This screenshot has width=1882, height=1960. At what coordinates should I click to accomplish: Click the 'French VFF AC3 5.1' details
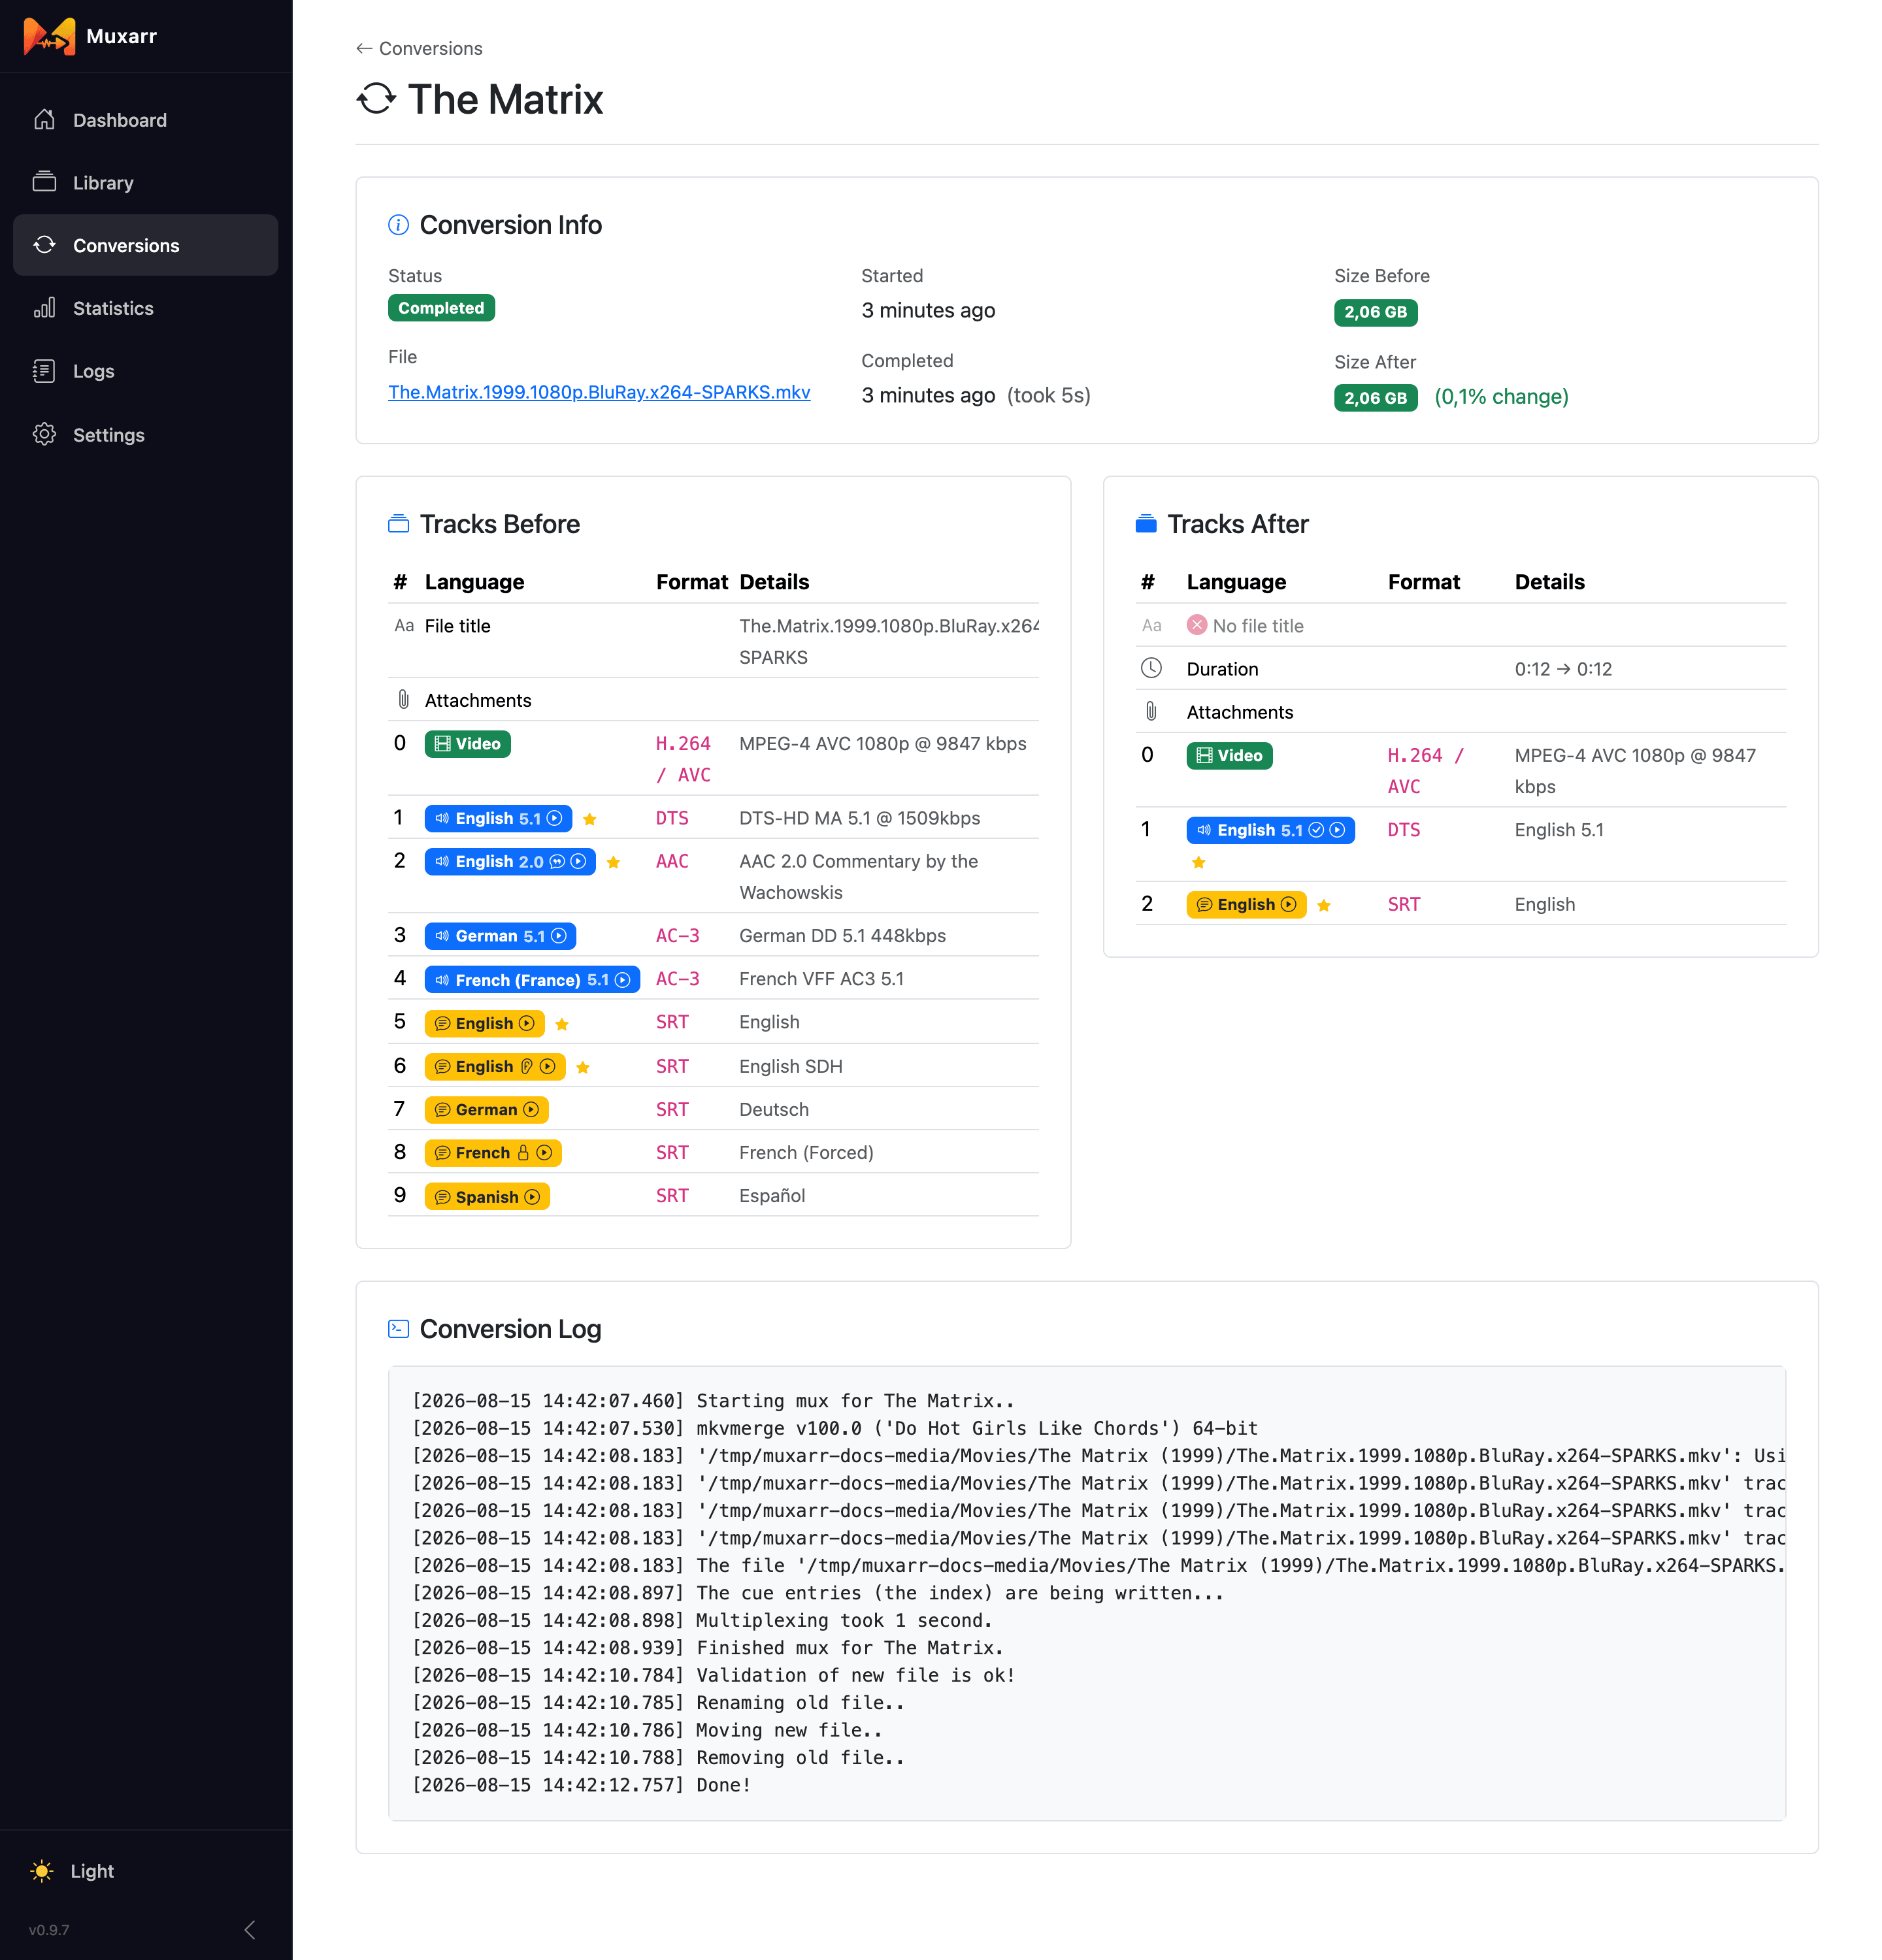[x=822, y=979]
